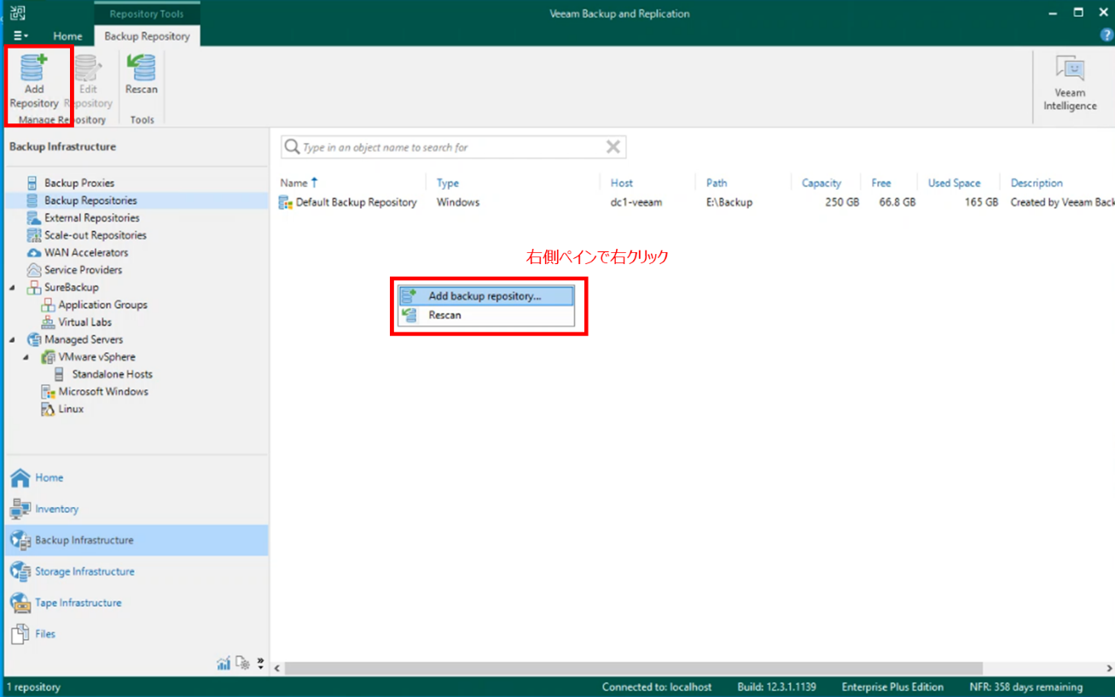Collapse the VMware vSphere tree node
The image size is (1115, 697).
(26, 358)
